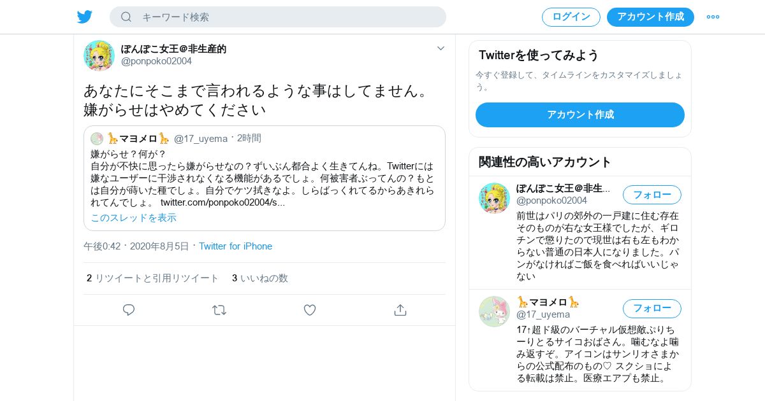Image resolution: width=765 pixels, height=401 pixels.
Task: Follow マヨメロ in related accounts
Action: [x=652, y=309]
